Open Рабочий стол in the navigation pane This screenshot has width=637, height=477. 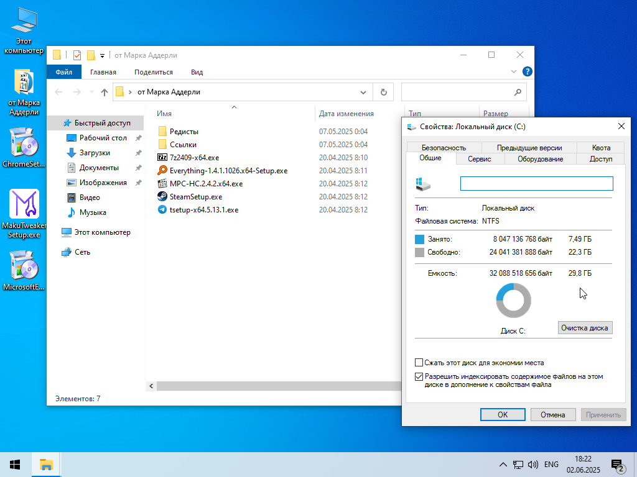[x=103, y=138]
